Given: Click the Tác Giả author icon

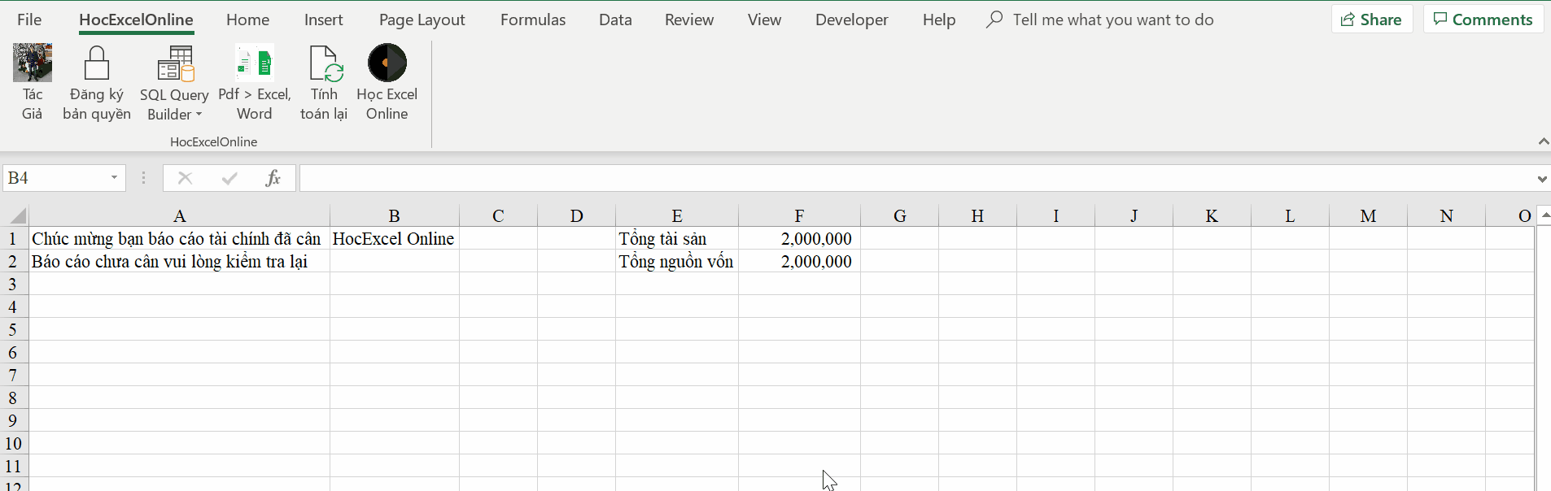Looking at the screenshot, I should [x=33, y=64].
